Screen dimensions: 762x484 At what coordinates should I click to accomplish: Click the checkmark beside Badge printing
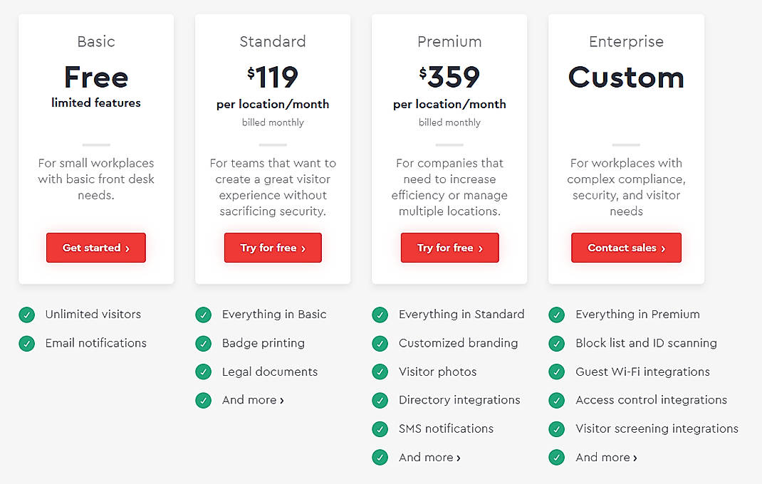point(203,343)
